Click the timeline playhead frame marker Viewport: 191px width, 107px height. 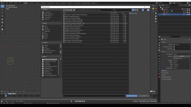point(6,96)
